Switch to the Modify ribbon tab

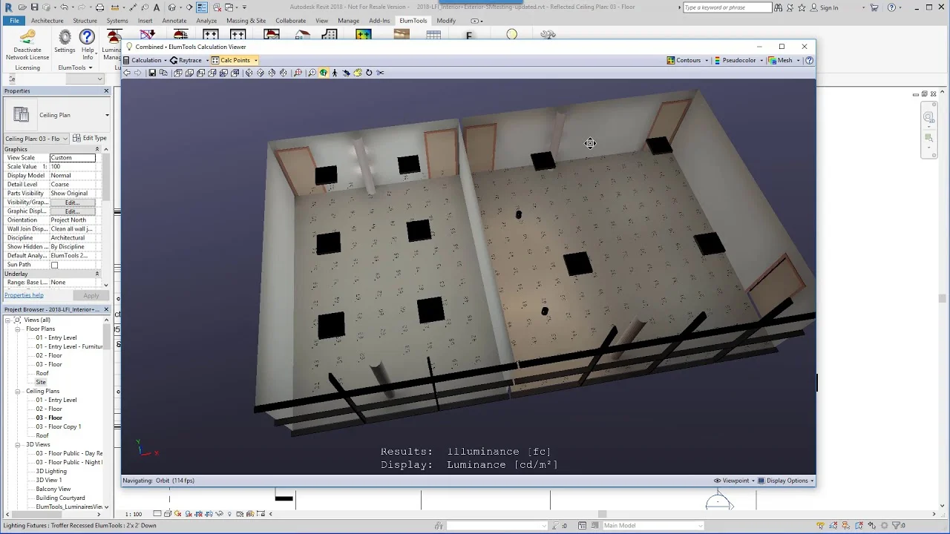446,21
